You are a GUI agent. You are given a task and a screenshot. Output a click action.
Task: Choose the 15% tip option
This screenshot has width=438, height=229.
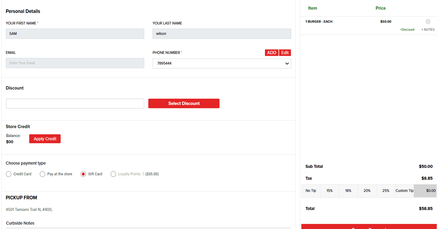tap(329, 191)
